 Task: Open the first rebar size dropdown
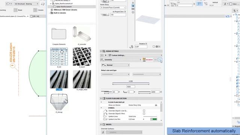click(115, 74)
